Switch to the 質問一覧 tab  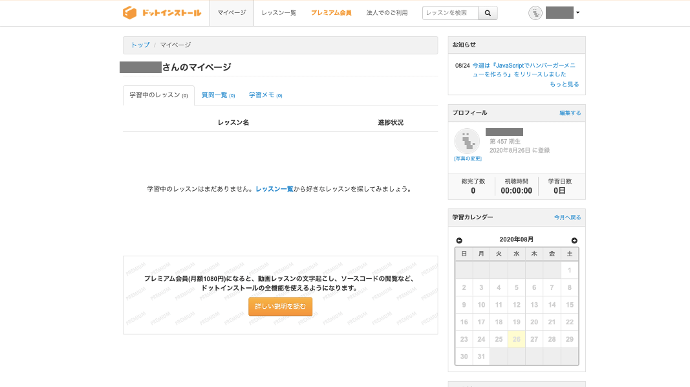click(x=218, y=95)
